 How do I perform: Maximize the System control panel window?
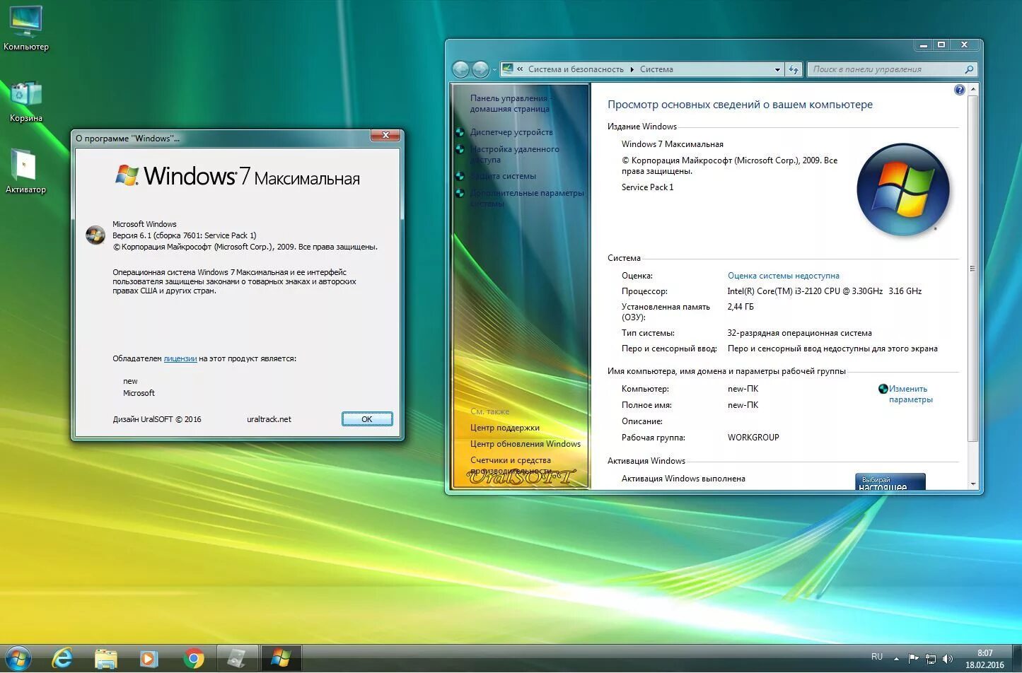point(941,45)
